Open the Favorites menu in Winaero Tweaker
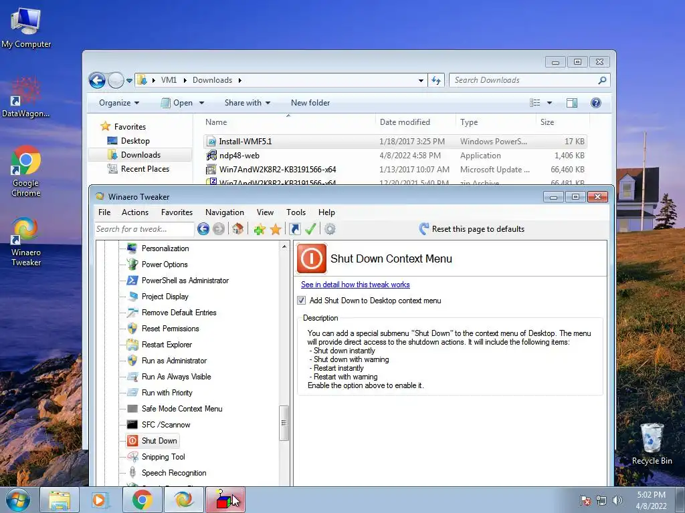 [177, 212]
